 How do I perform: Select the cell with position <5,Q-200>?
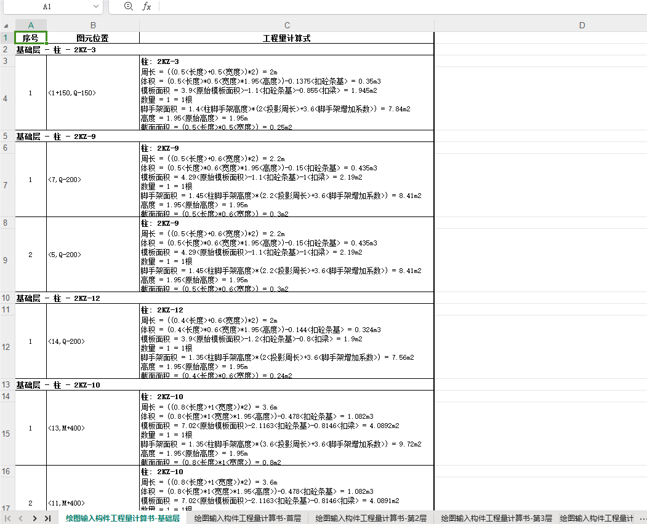pyautogui.click(x=93, y=255)
